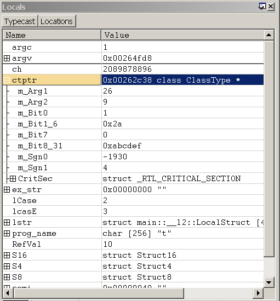This screenshot has height=301, width=280.
Task: Click the value 0xabcdef of m_Bit8_31
Action: coord(122,146)
